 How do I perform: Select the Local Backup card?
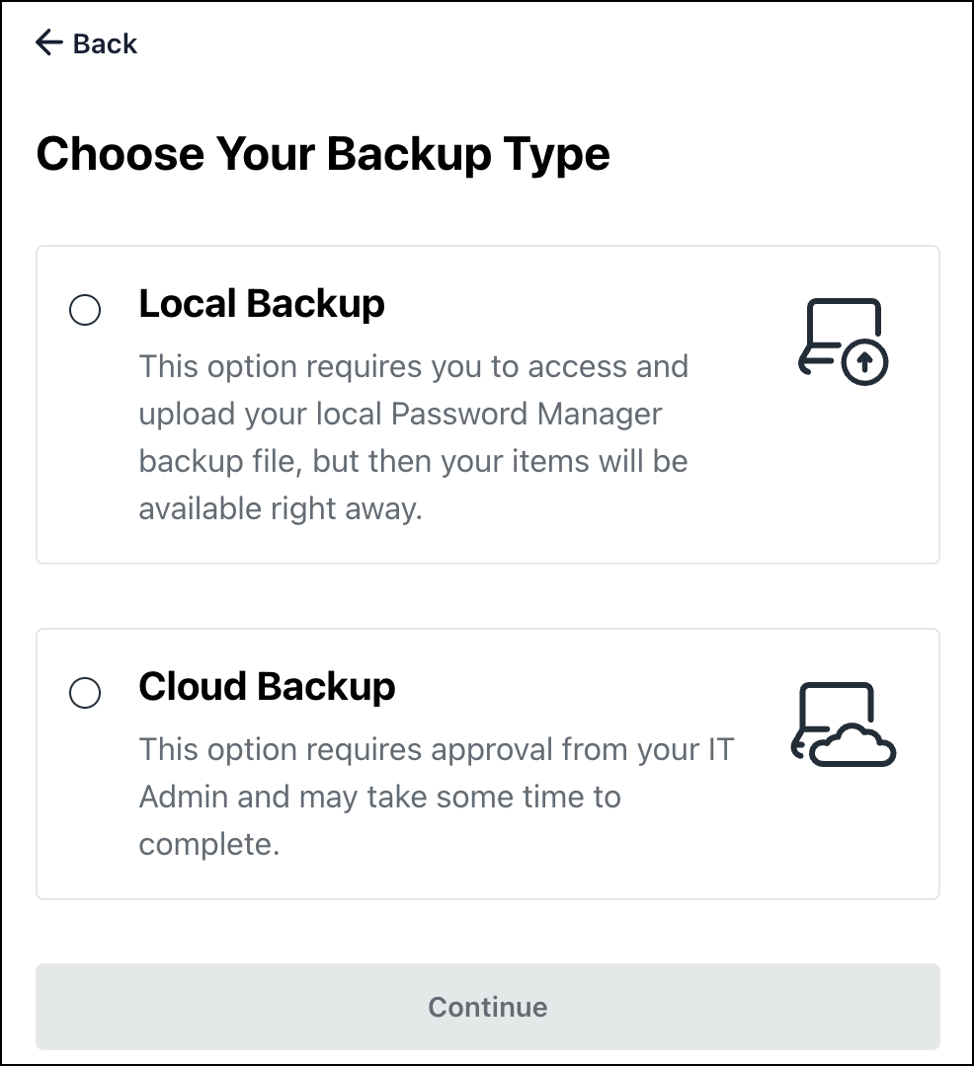[x=487, y=404]
